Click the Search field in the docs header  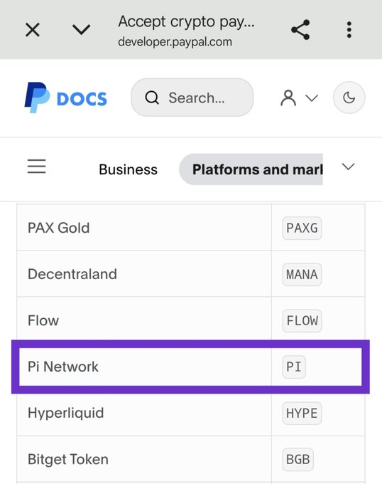(192, 98)
